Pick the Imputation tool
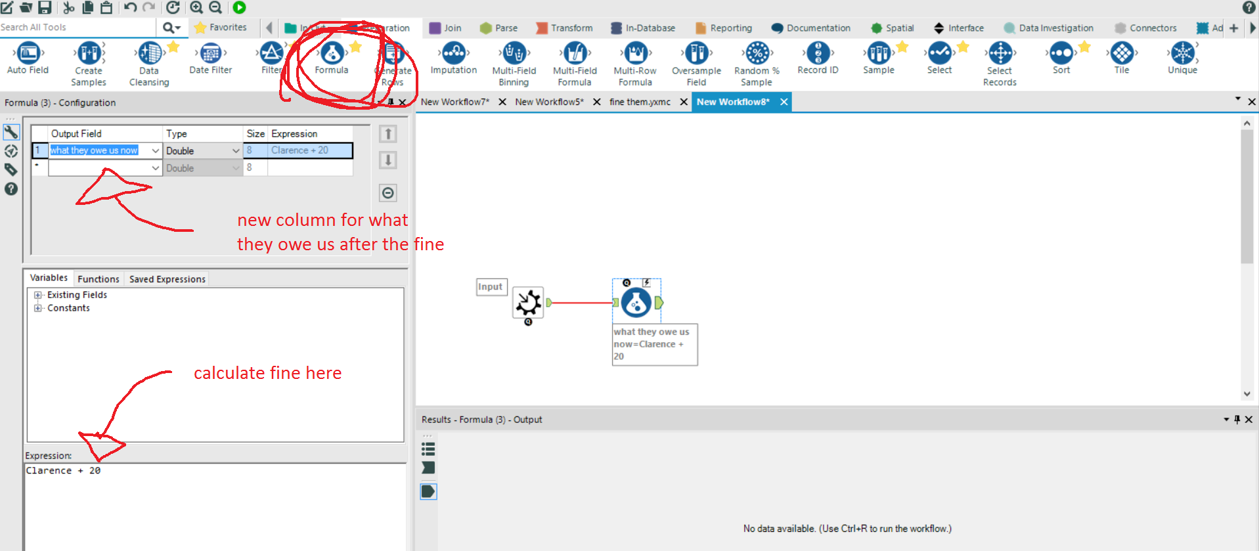Image resolution: width=1259 pixels, height=551 pixels. tap(454, 58)
